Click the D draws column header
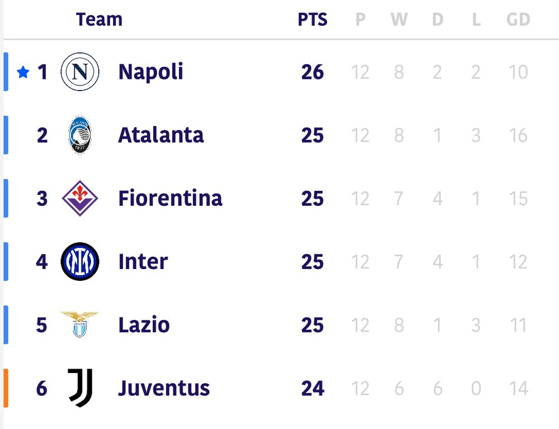 coord(437,20)
